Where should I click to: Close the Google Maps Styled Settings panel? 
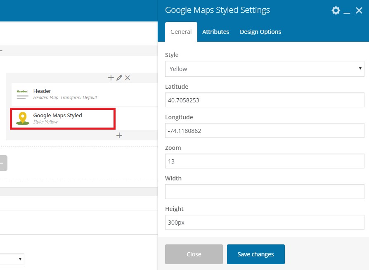tap(359, 10)
